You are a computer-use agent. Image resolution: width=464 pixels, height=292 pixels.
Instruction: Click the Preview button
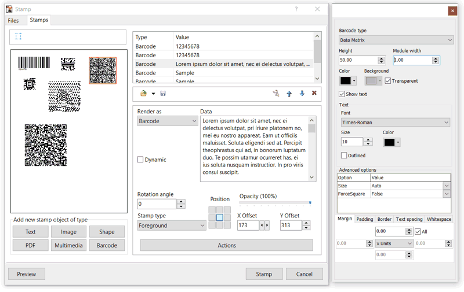click(27, 274)
